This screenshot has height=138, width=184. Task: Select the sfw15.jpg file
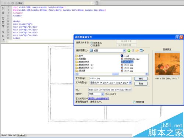coord(127,65)
